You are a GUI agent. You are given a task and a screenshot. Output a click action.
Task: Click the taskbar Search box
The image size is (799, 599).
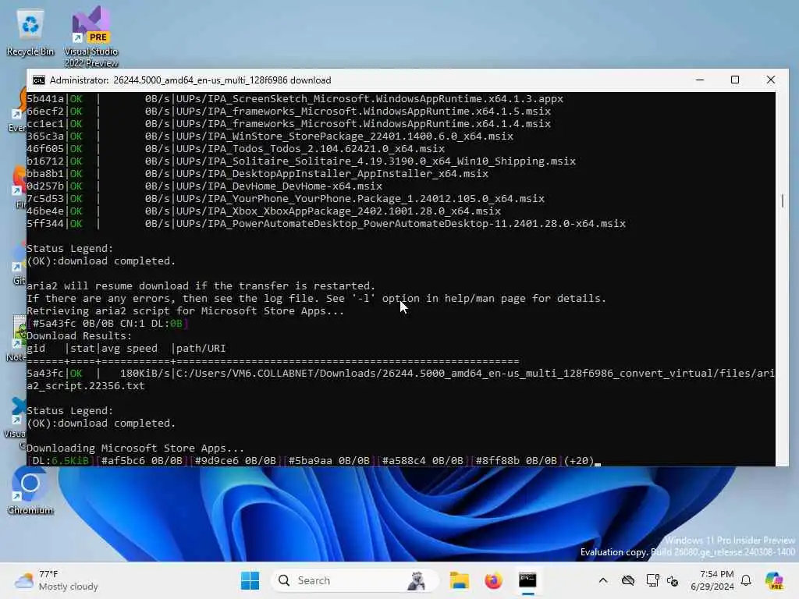pos(355,580)
